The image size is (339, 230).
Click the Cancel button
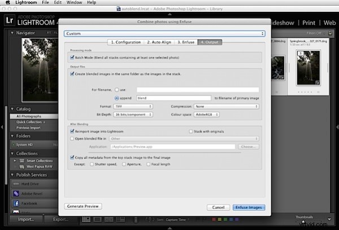218,207
